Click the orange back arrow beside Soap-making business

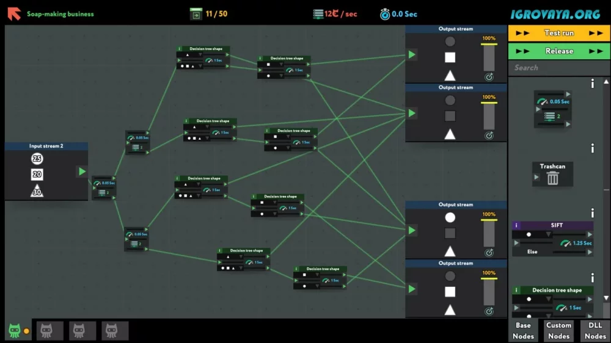point(14,13)
